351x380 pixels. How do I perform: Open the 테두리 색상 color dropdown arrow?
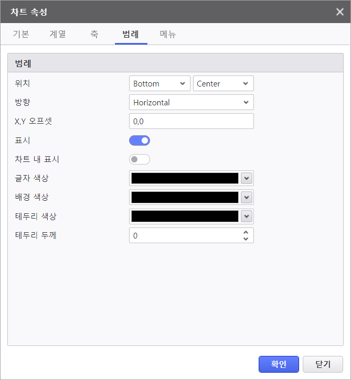pos(247,216)
